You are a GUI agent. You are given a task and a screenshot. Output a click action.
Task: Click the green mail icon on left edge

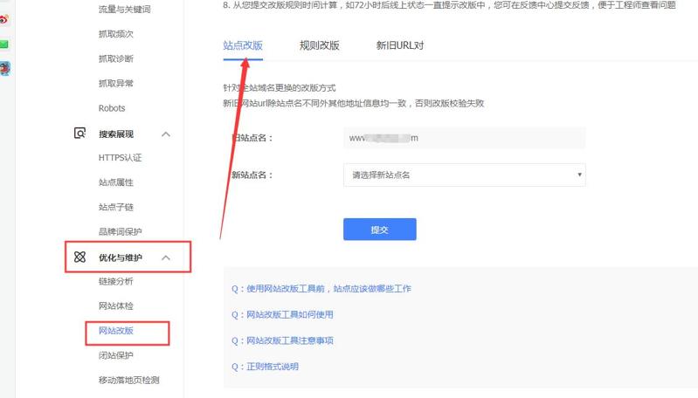pos(3,44)
